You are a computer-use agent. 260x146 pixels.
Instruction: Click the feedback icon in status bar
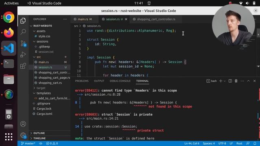point(248,143)
